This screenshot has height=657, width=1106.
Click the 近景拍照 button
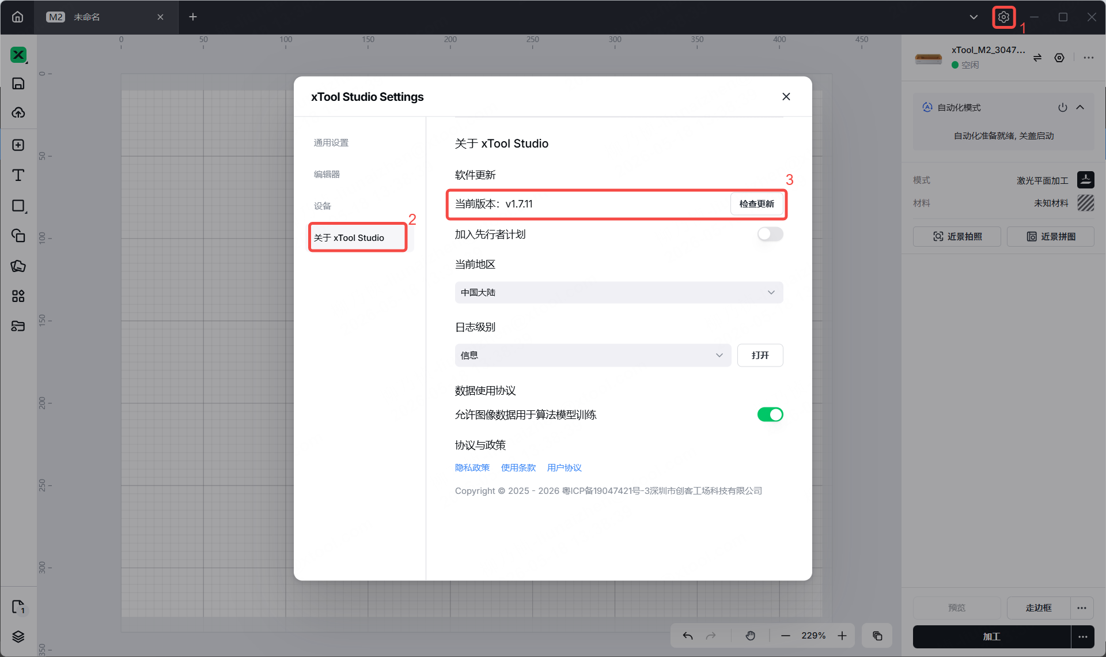coord(957,236)
